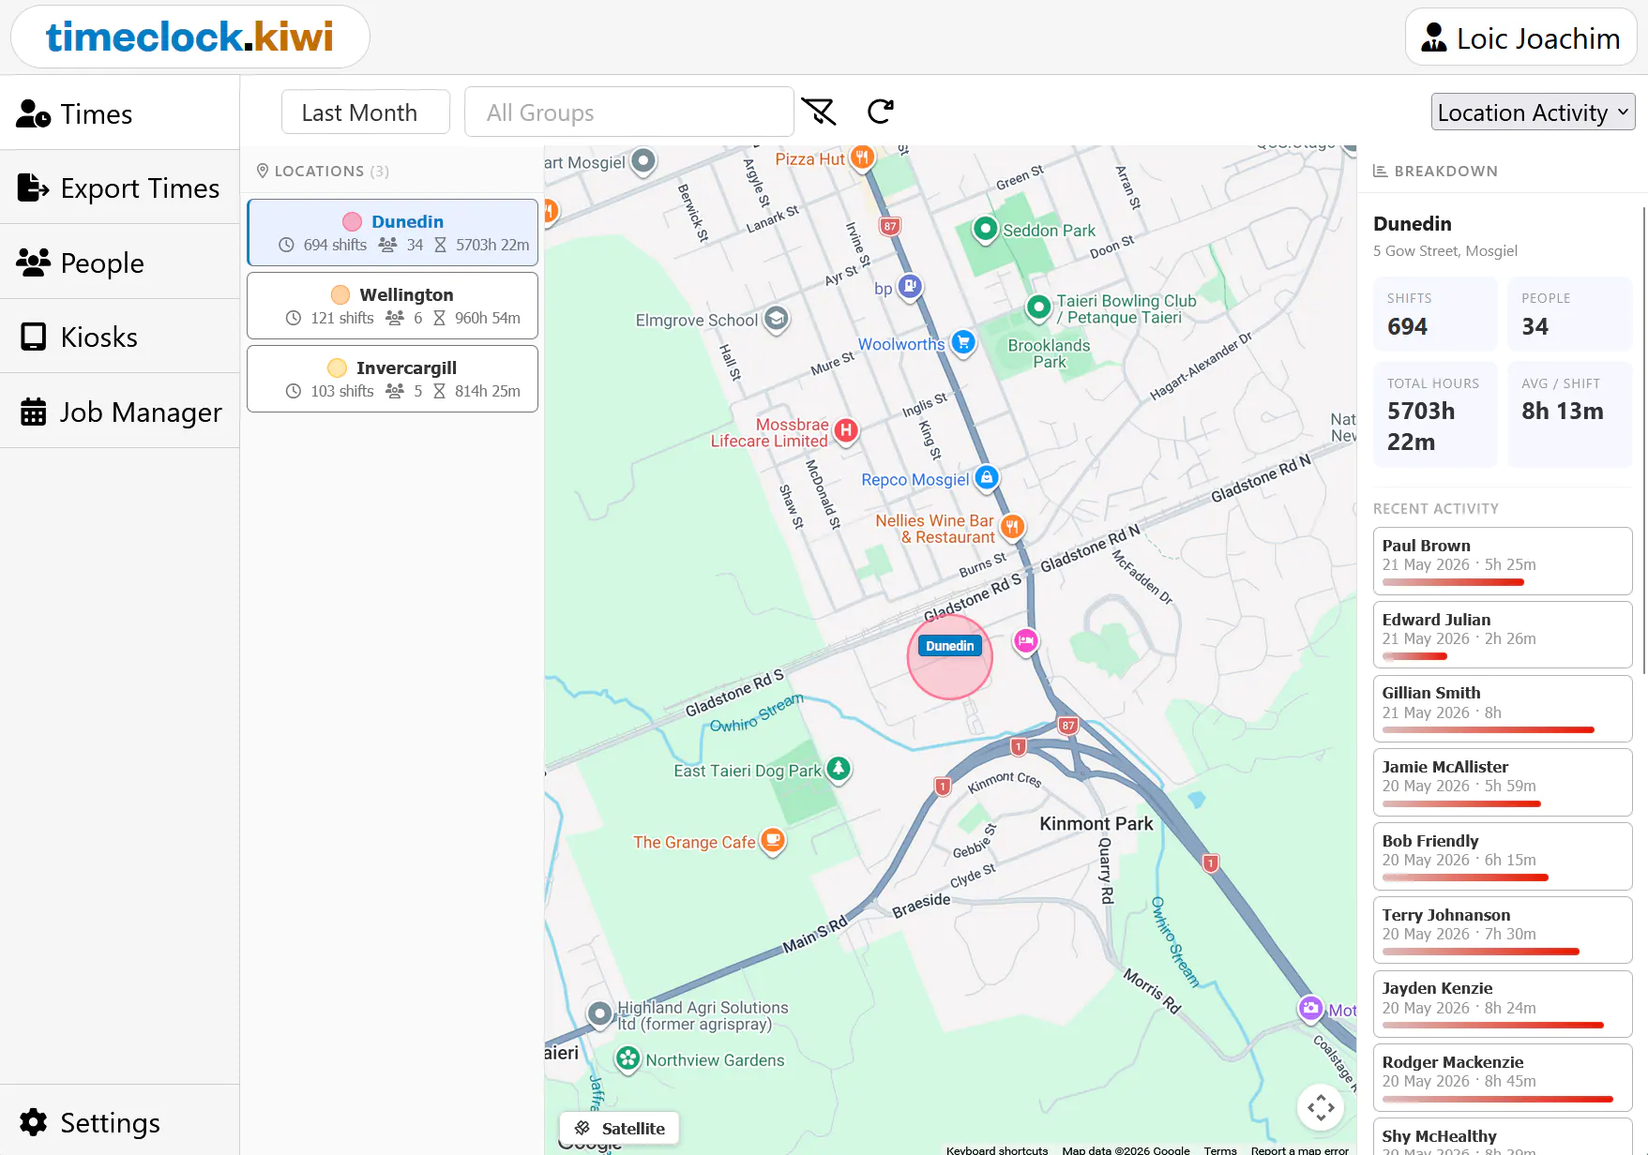Expand the Location Activity view dropdown
The height and width of the screenshot is (1155, 1648).
(1533, 112)
